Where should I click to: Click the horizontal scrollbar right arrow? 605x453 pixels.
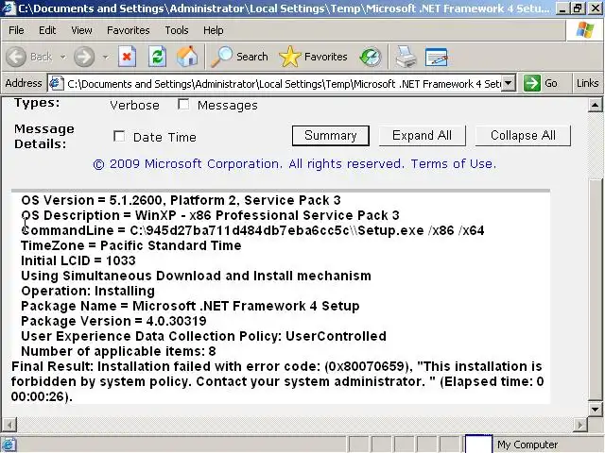579,425
